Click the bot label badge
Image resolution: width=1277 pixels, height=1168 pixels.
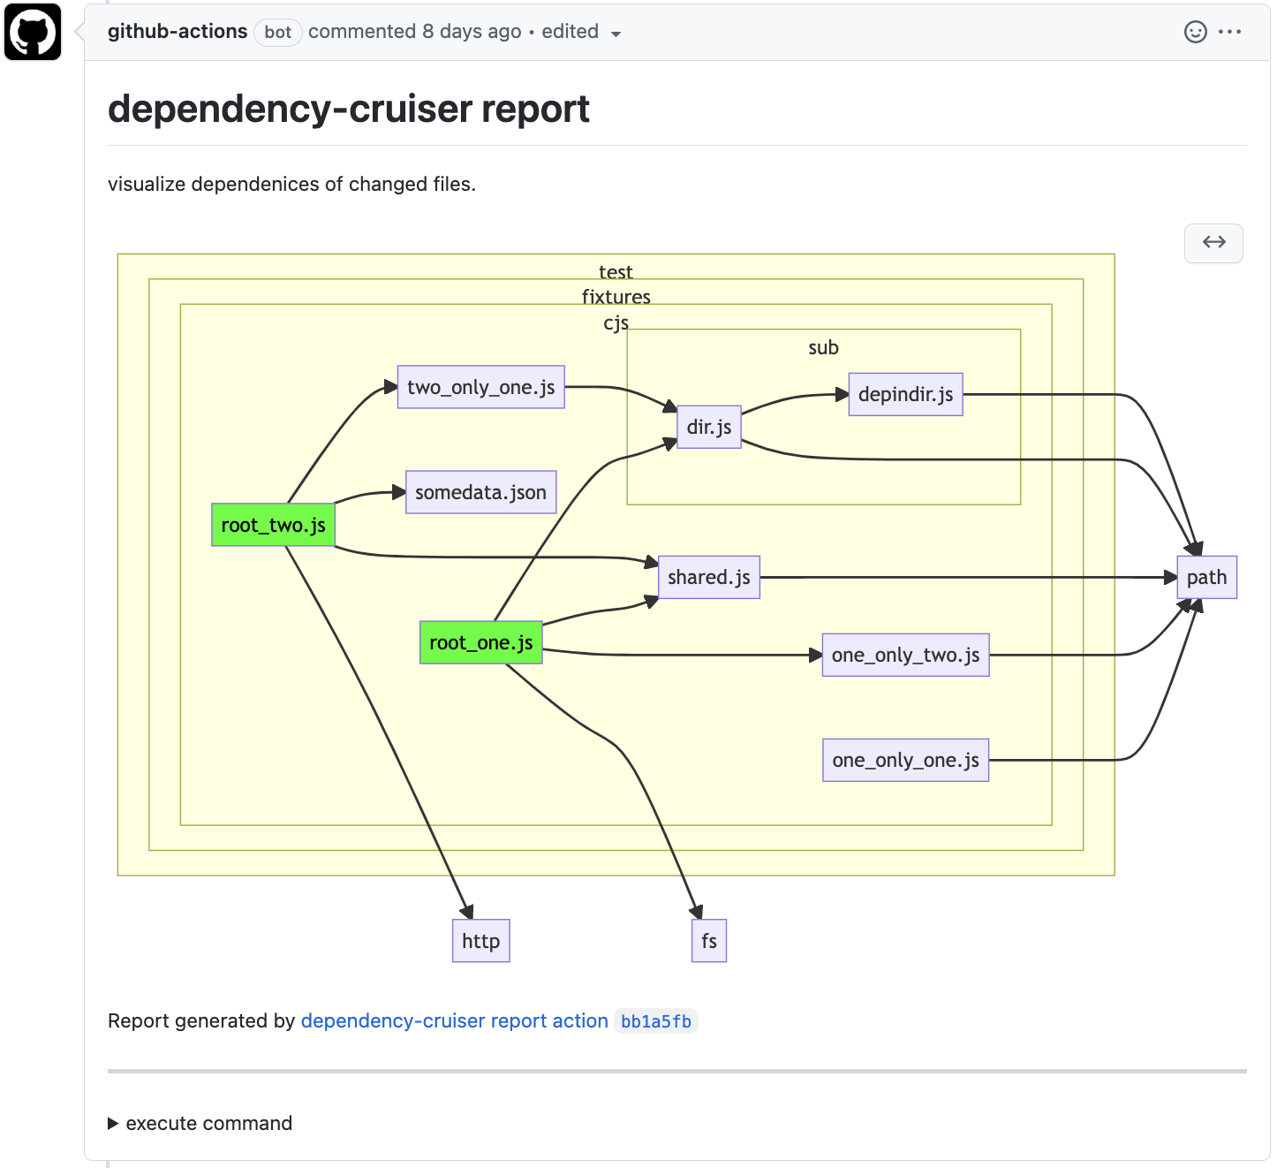point(277,32)
